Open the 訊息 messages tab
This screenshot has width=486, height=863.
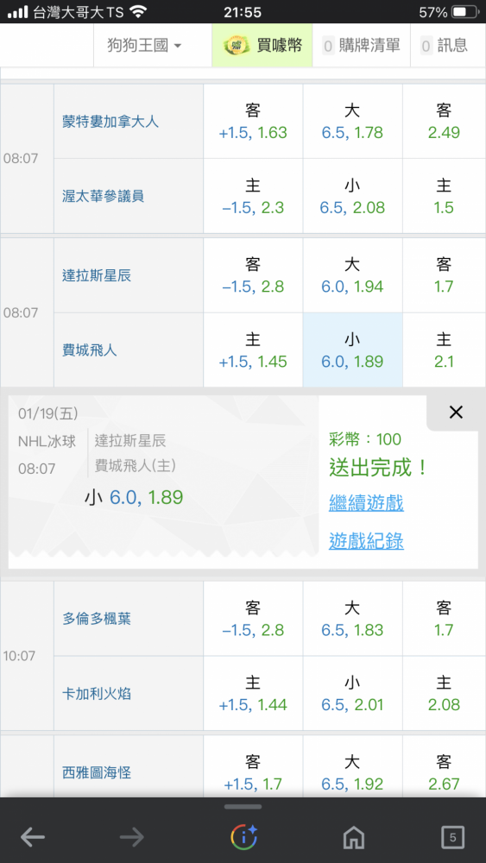pyautogui.click(x=445, y=45)
